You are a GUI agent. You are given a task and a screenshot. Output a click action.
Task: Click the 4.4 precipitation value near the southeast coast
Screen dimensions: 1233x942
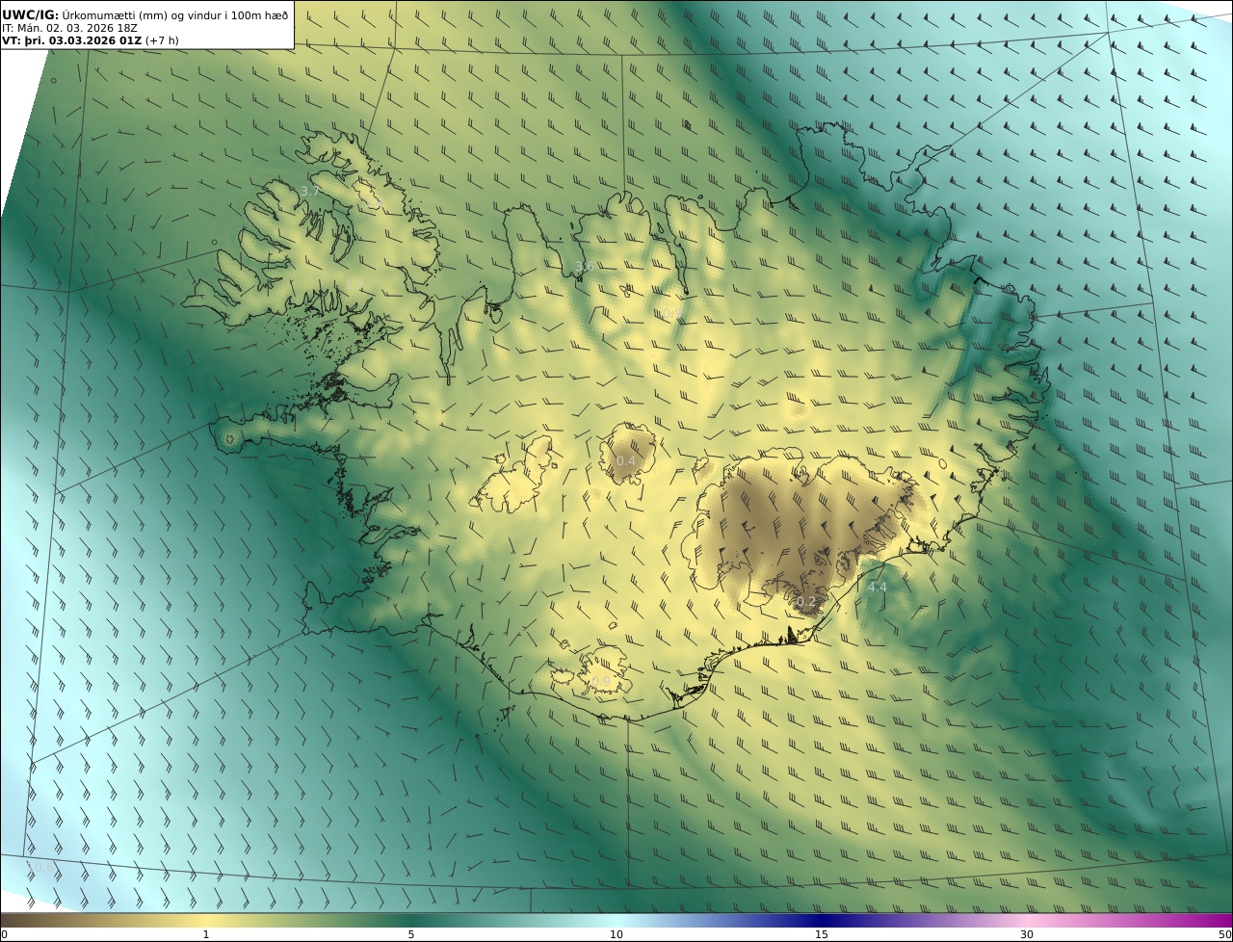pos(878,587)
